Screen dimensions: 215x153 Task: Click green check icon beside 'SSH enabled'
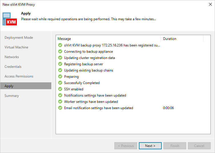coord(60,89)
